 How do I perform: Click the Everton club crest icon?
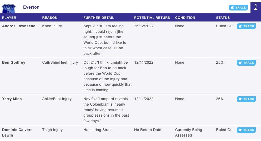(9, 8)
